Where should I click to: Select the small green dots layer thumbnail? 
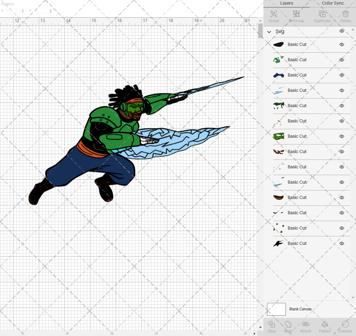coord(279,228)
